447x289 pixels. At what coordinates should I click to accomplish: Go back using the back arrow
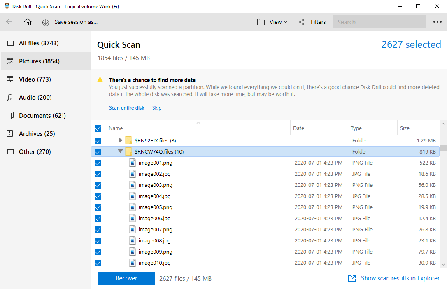pyautogui.click(x=9, y=22)
